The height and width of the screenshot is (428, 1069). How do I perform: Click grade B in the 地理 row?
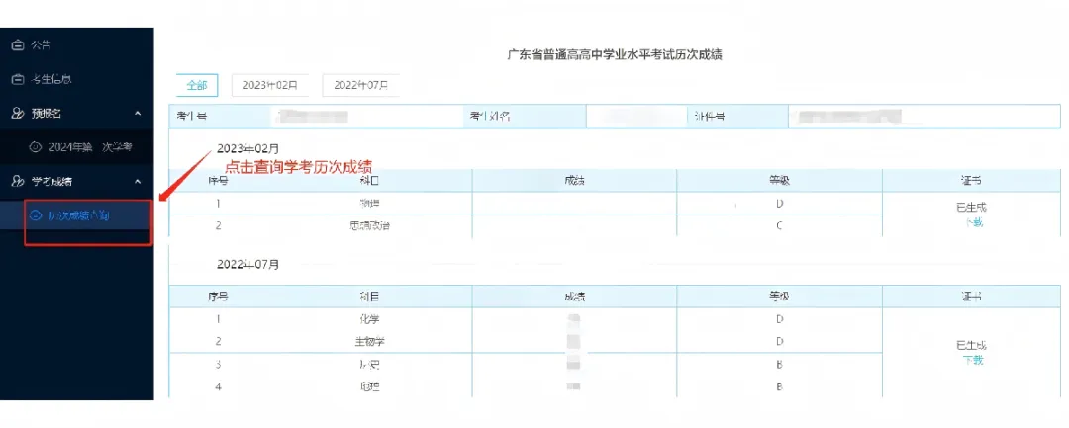(x=779, y=387)
